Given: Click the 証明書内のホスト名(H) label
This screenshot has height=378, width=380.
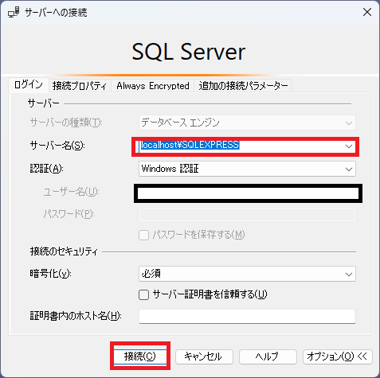Looking at the screenshot, I should 76,316.
